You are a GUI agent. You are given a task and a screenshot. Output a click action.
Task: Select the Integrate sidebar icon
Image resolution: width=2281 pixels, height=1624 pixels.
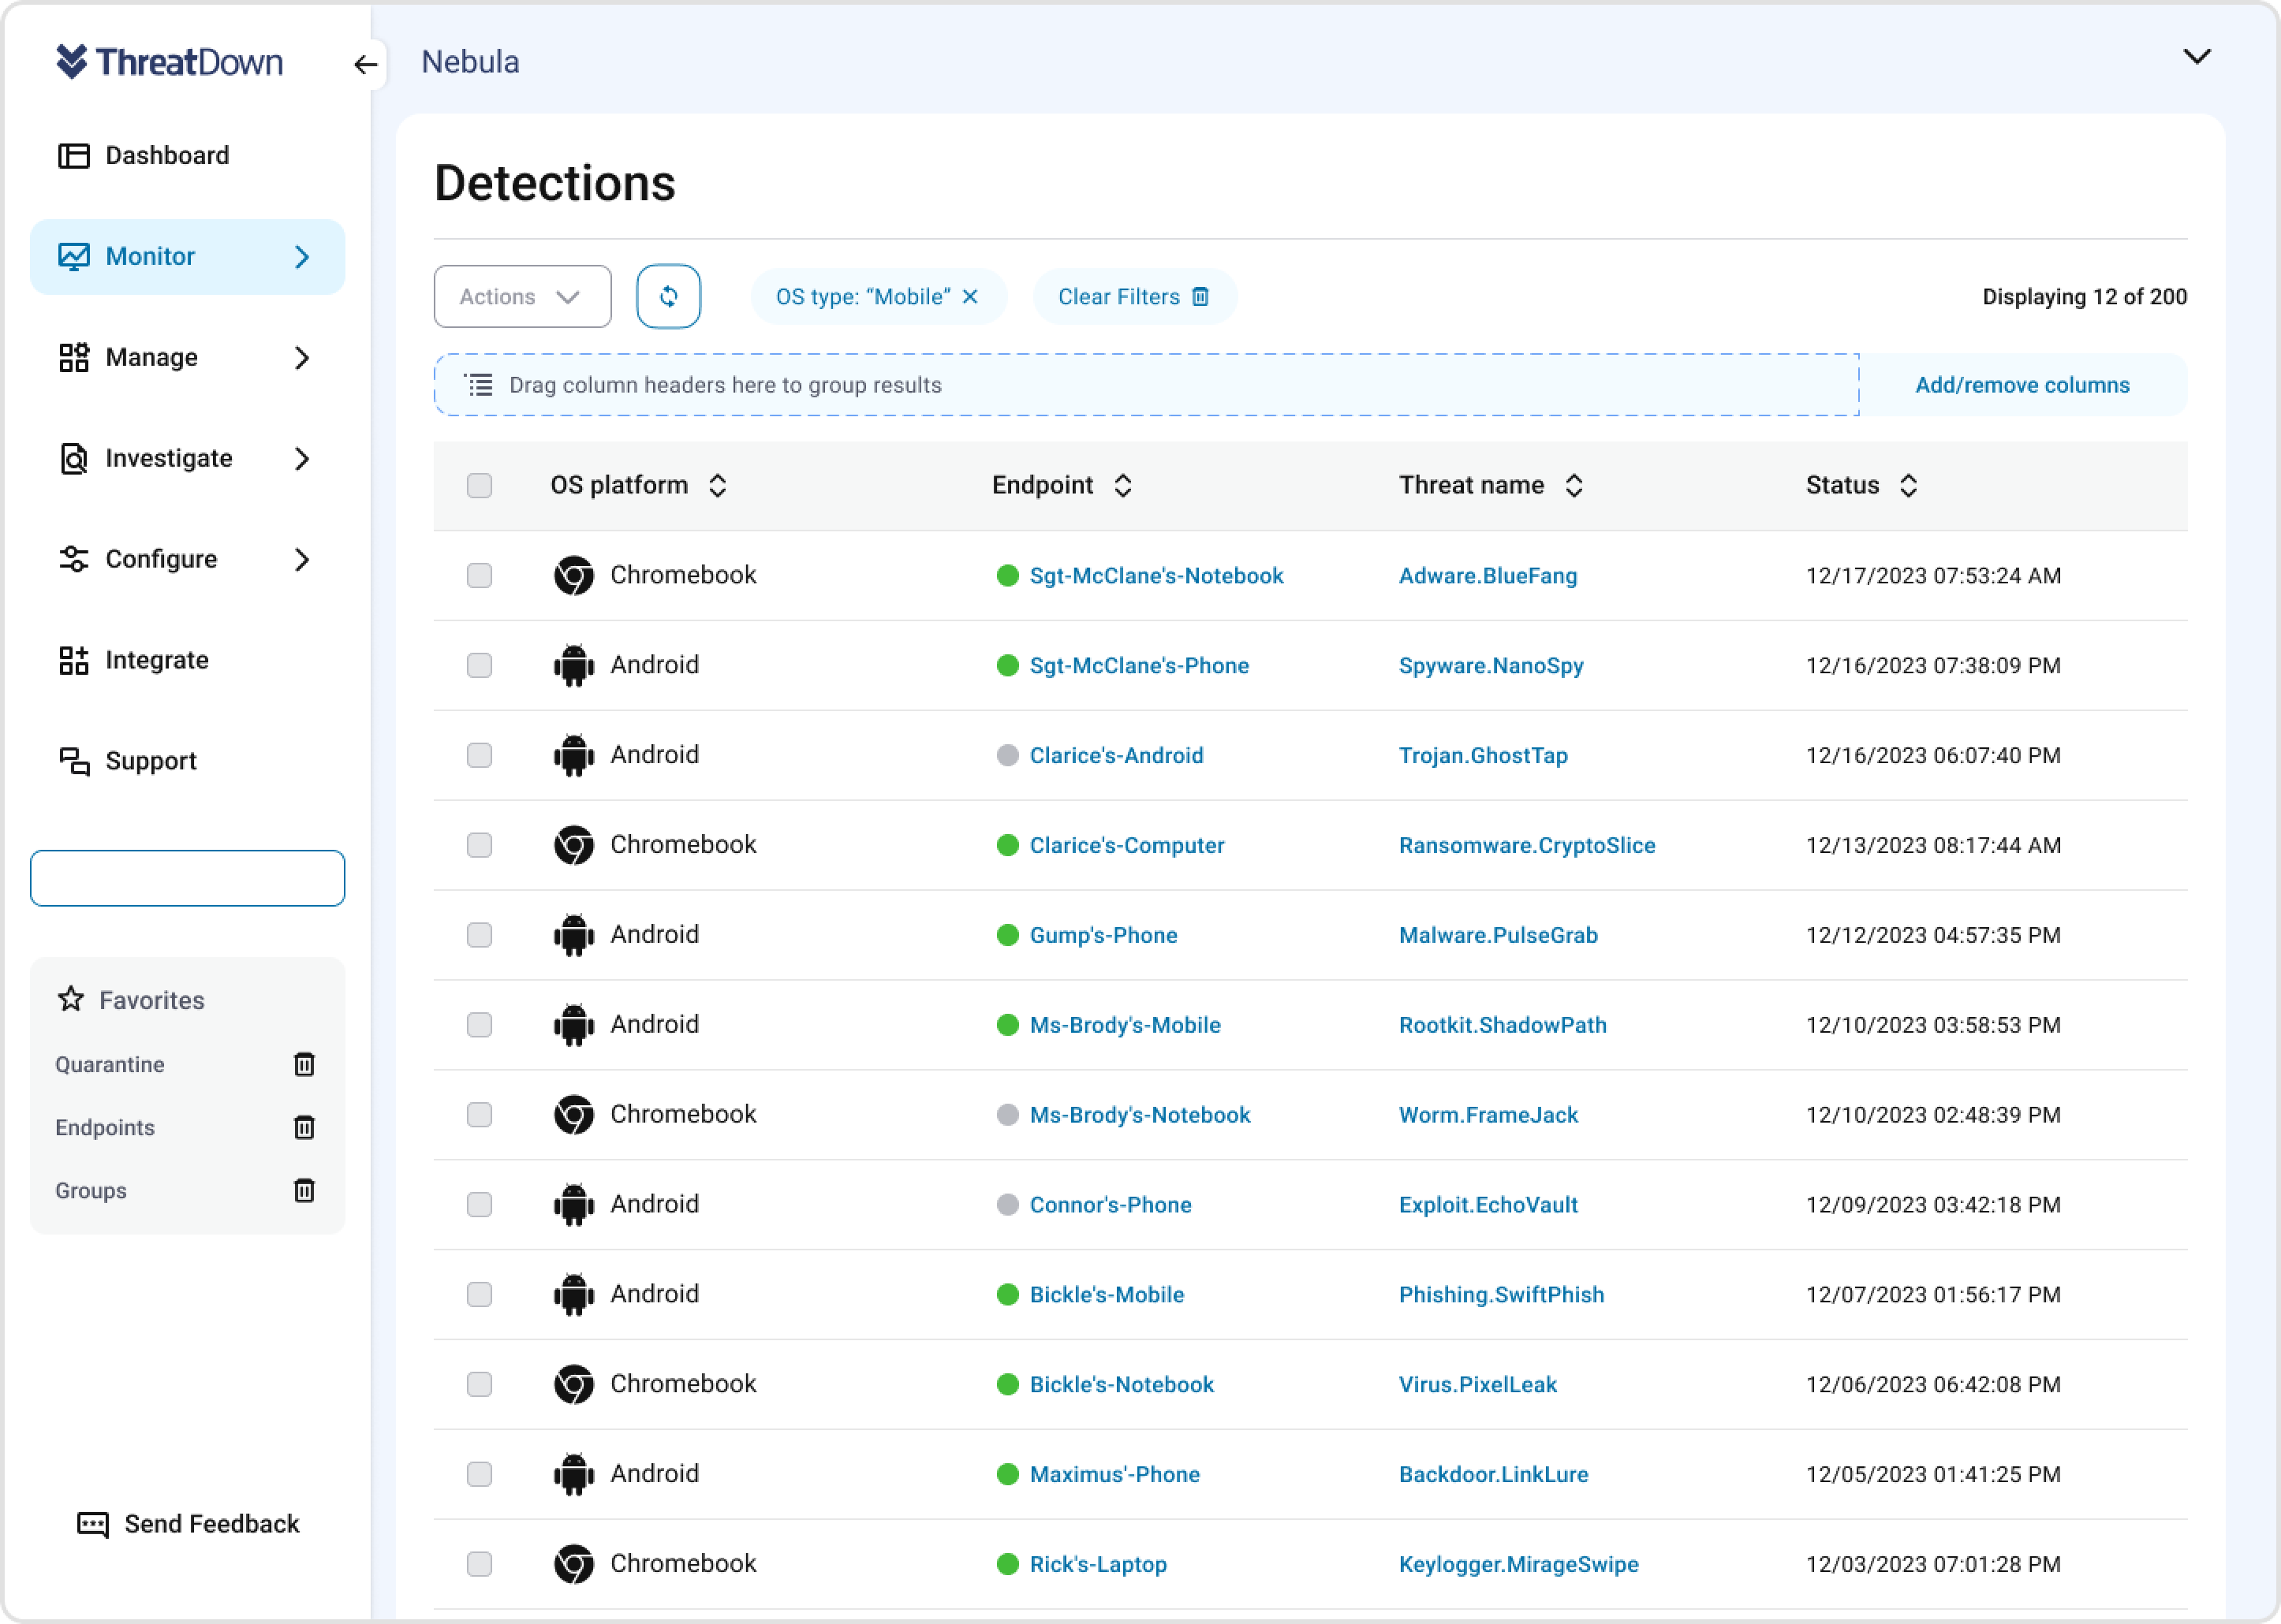75,660
